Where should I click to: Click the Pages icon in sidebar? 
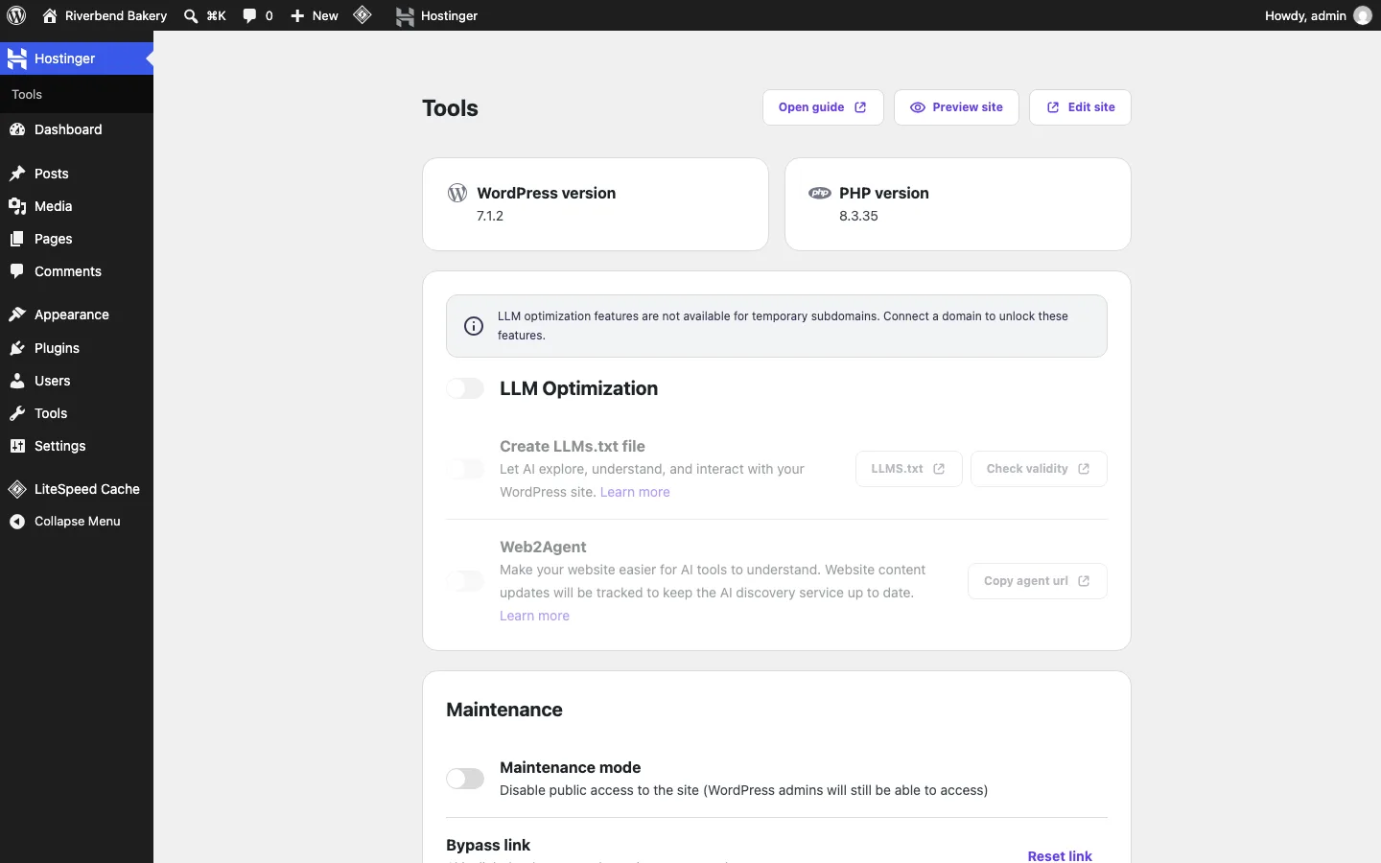point(17,239)
